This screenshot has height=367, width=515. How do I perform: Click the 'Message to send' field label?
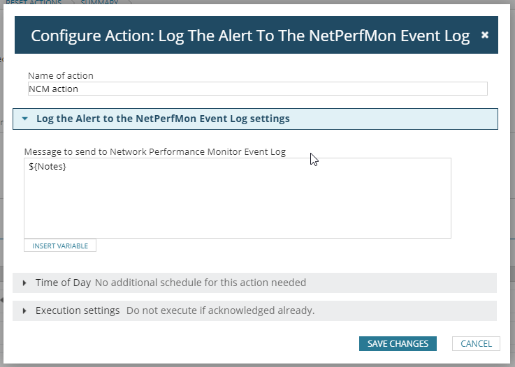coord(155,151)
